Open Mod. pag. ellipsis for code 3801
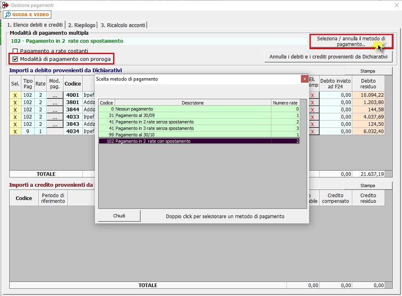 (55, 102)
